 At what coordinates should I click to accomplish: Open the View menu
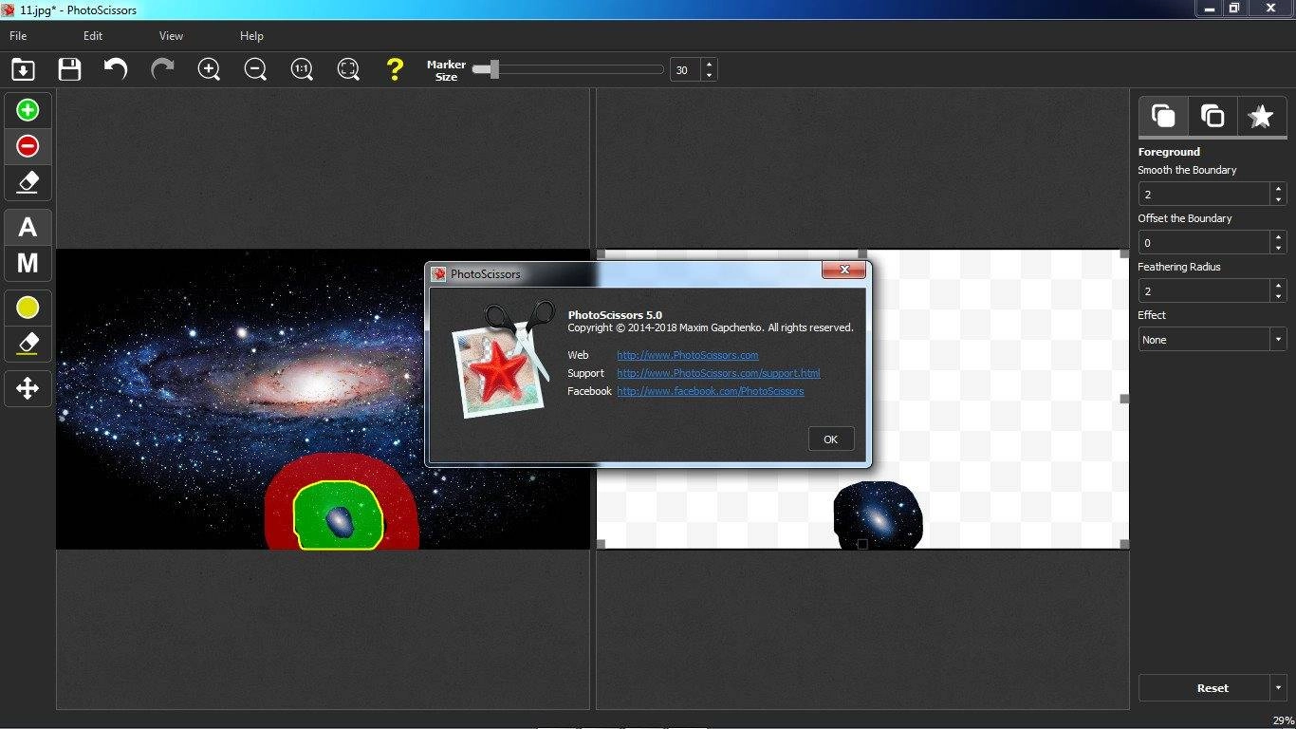[x=171, y=36]
